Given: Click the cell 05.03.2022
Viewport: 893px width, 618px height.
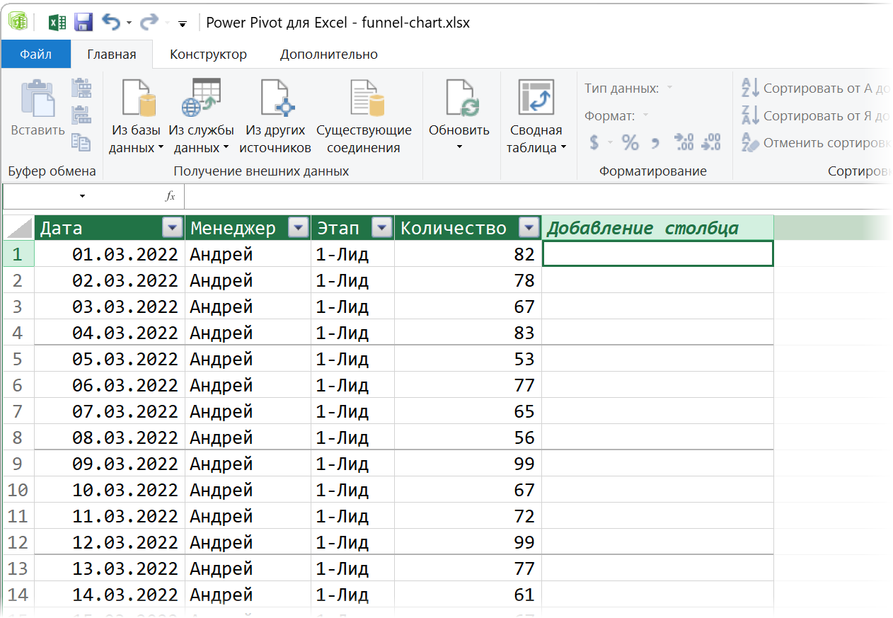Looking at the screenshot, I should 110,359.
